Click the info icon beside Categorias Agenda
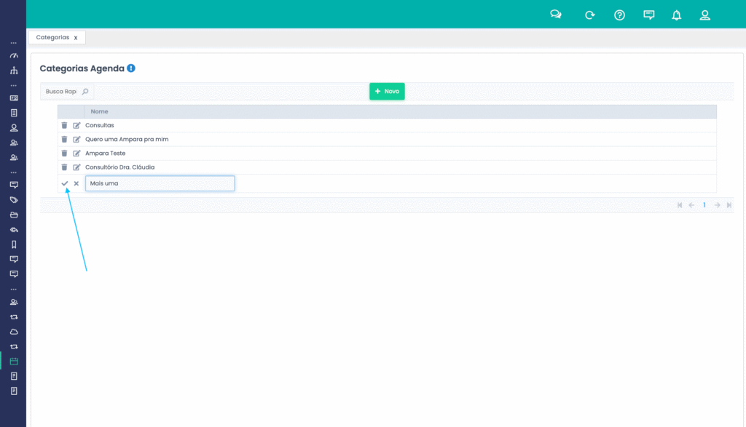Image resolution: width=746 pixels, height=427 pixels. [x=131, y=68]
